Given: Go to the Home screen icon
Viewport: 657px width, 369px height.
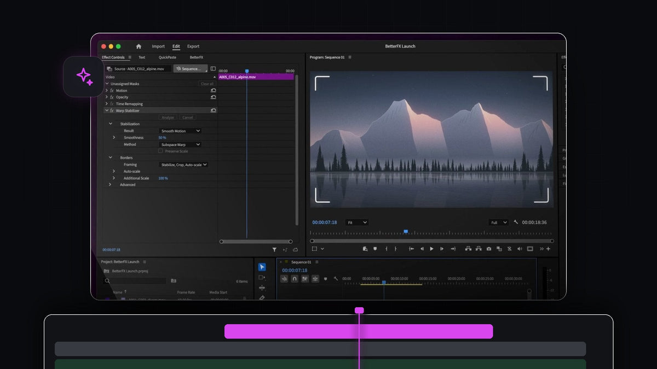Looking at the screenshot, I should tap(139, 46).
